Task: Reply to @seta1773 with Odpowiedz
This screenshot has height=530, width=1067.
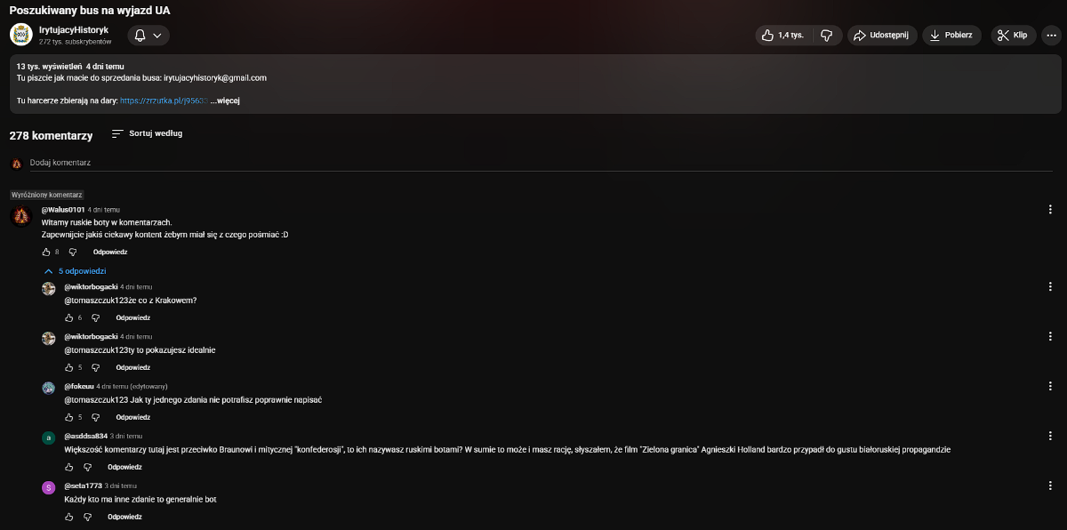Action: [124, 517]
